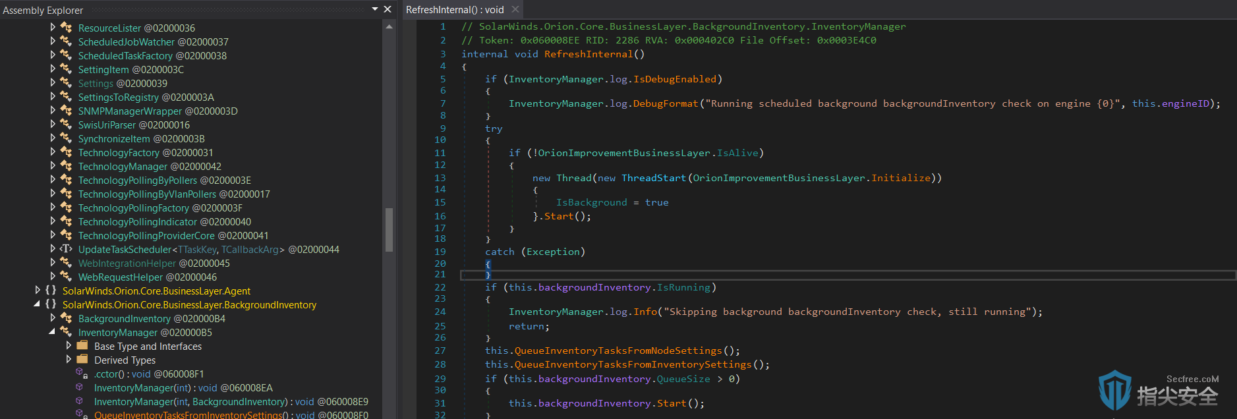Screen dimensions: 1237x419
Task: Expand the Base Type and Interfaces folder
Action: pos(69,346)
